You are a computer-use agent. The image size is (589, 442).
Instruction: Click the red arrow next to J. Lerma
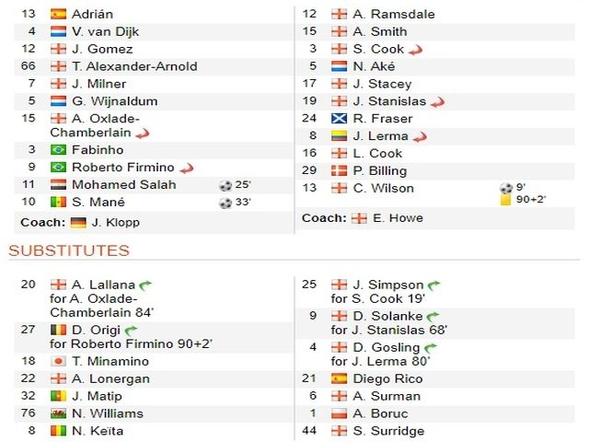click(x=420, y=137)
